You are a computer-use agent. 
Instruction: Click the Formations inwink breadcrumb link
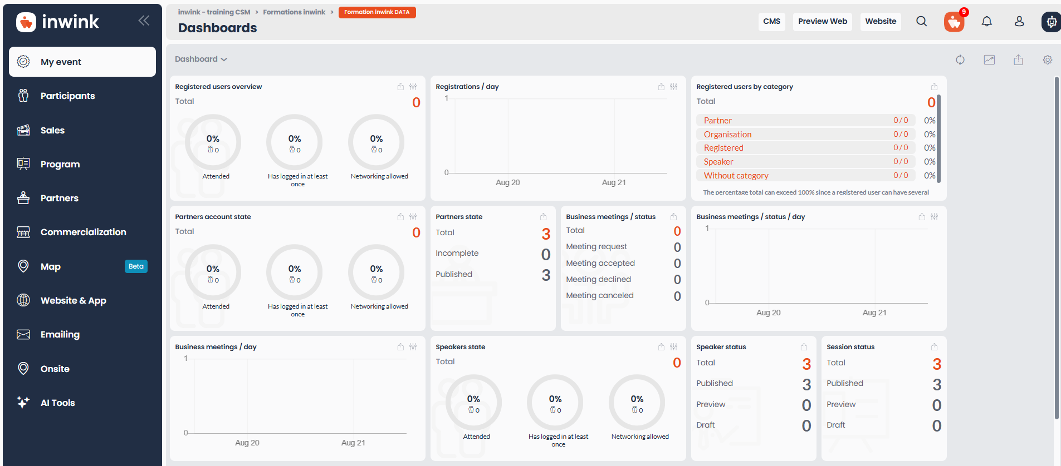tap(294, 12)
